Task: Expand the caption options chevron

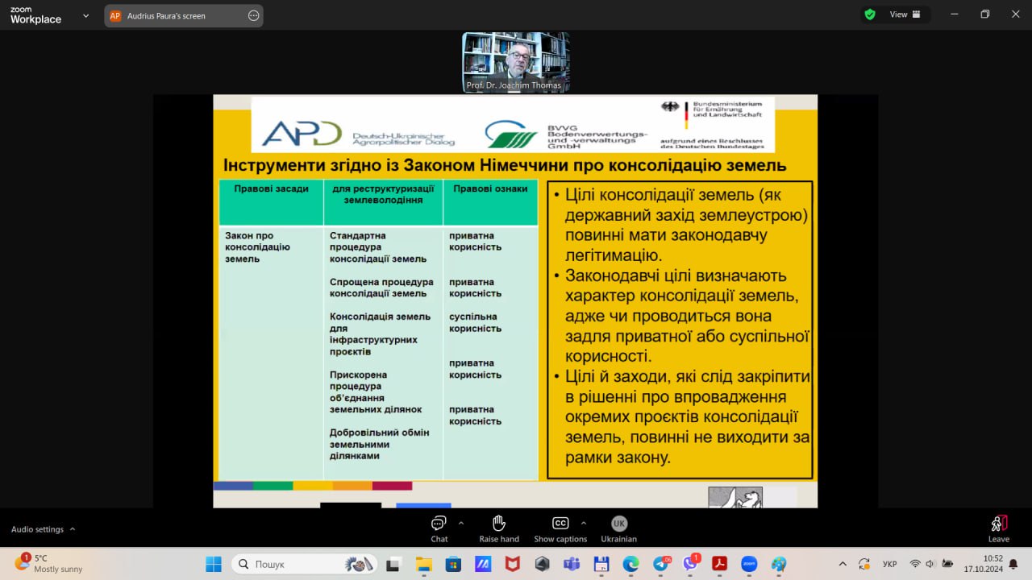Action: [x=584, y=523]
